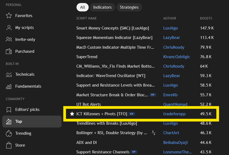Open Editors' picks community section
This screenshot has width=229, height=155.
click(28, 110)
